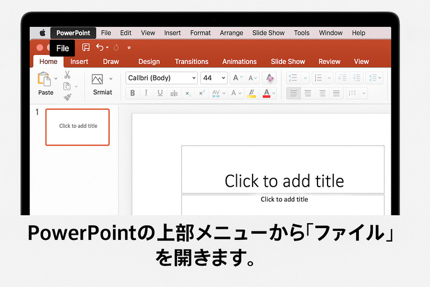Image resolution: width=430 pixels, height=287 pixels.
Task: Open the change case A dropdown
Action: [236, 94]
